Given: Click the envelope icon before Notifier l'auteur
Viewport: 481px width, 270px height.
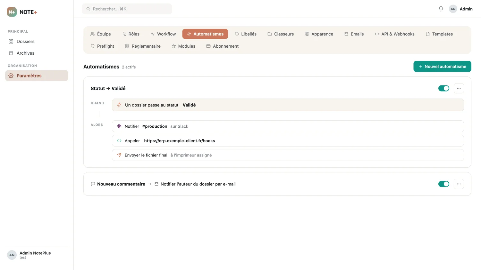Looking at the screenshot, I should click(156, 184).
